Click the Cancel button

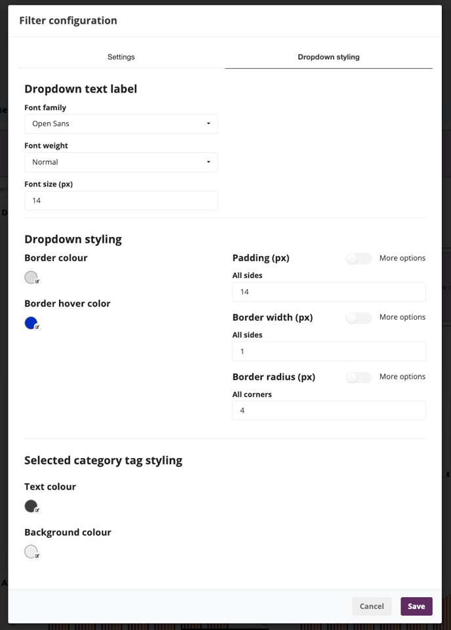pyautogui.click(x=372, y=606)
